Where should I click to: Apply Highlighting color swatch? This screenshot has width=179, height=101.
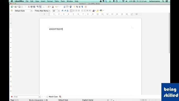[x=97, y=11]
